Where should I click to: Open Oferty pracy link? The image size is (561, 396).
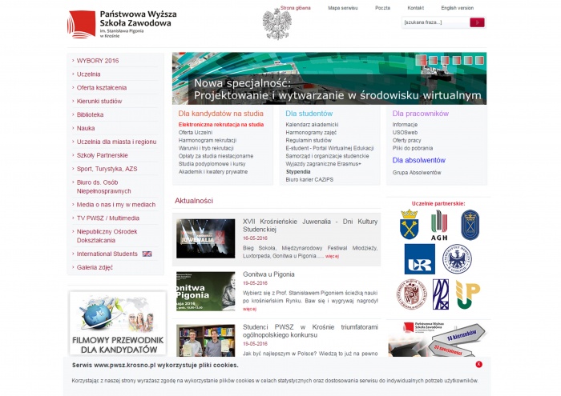coord(407,140)
